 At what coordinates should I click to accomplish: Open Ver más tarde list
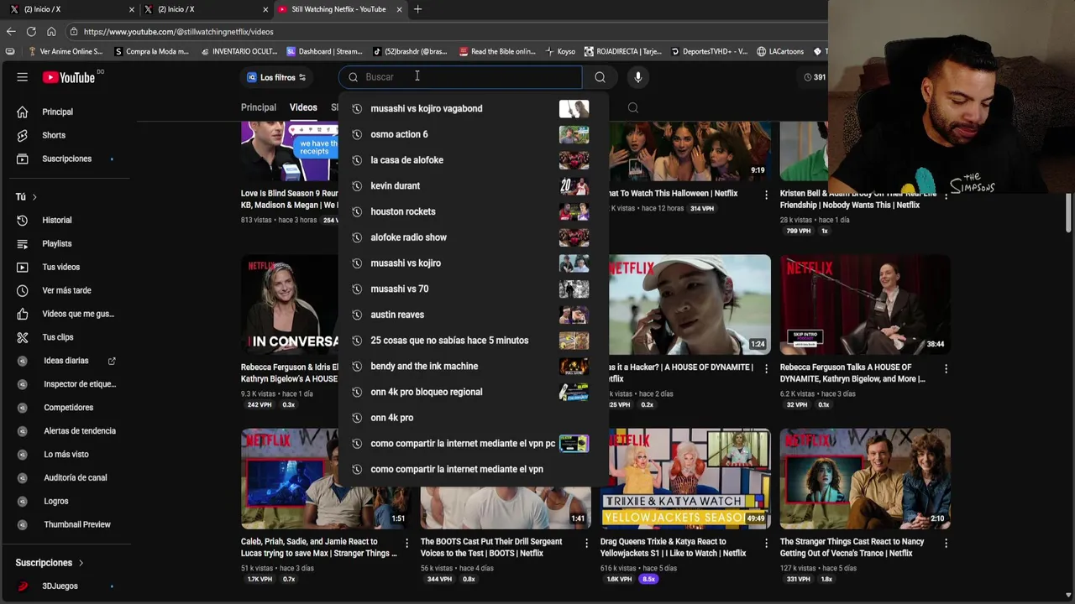click(66, 290)
